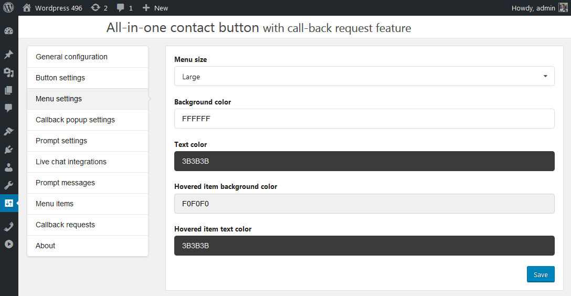This screenshot has height=296, width=571.
Task: Click the updates icon in admin bar
Action: (x=99, y=8)
